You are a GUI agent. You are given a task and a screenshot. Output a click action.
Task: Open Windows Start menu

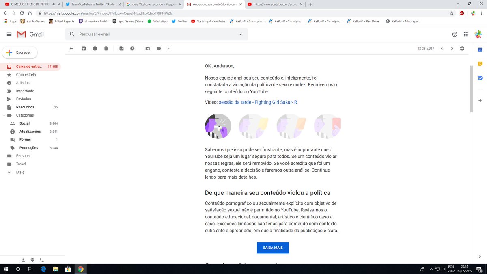click(x=6, y=269)
